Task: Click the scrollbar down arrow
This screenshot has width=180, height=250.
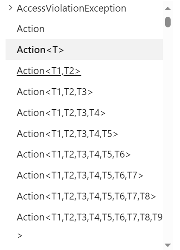Action: (168, 245)
